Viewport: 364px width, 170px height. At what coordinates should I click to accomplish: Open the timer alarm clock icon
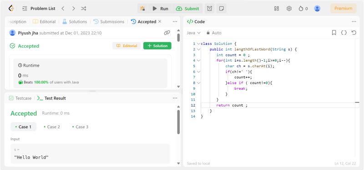tap(209, 9)
